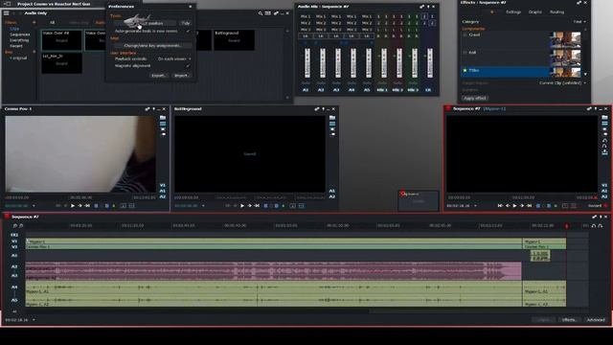Click the Effects button below the timeline

point(569,320)
